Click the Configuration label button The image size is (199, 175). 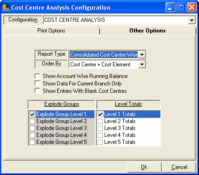point(23,20)
